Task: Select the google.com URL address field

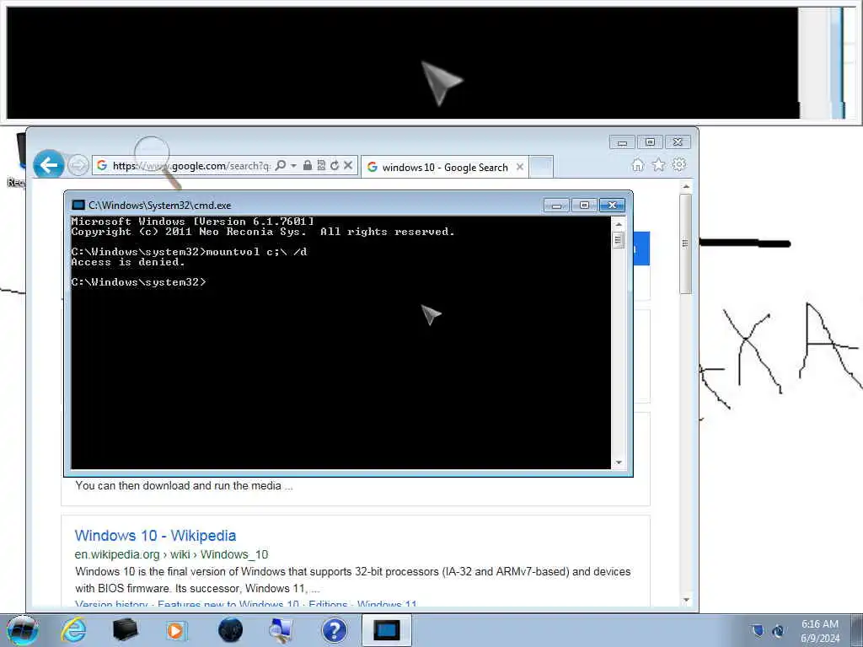Action: 190,166
